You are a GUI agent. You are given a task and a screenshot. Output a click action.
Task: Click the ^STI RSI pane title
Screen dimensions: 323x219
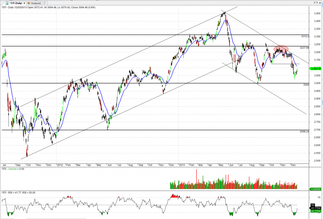(x=18, y=192)
